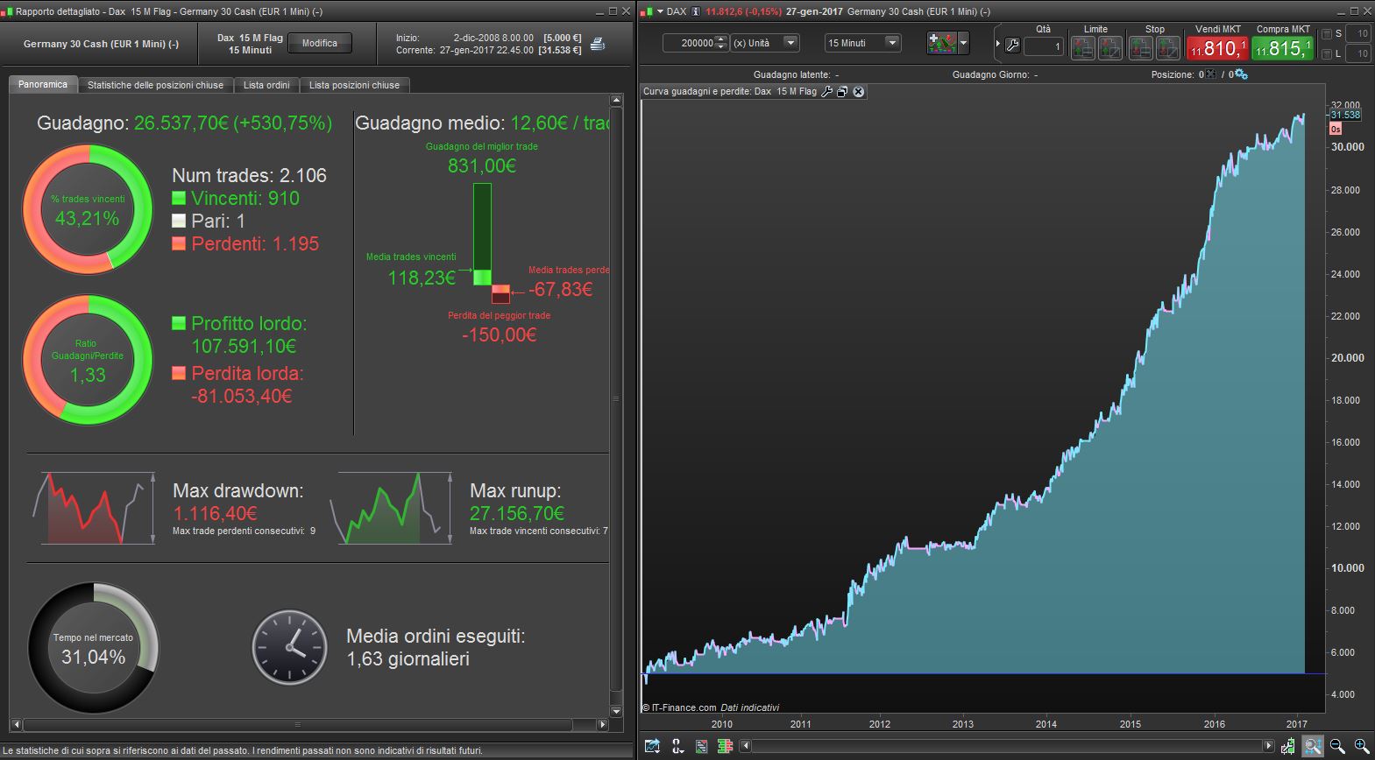Viewport: 1375px width, 760px height.
Task: Click the red Vendi MKT sell button
Action: click(1217, 47)
